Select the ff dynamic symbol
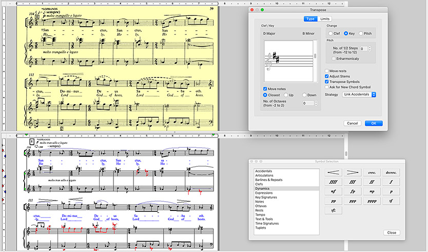 tap(372, 182)
